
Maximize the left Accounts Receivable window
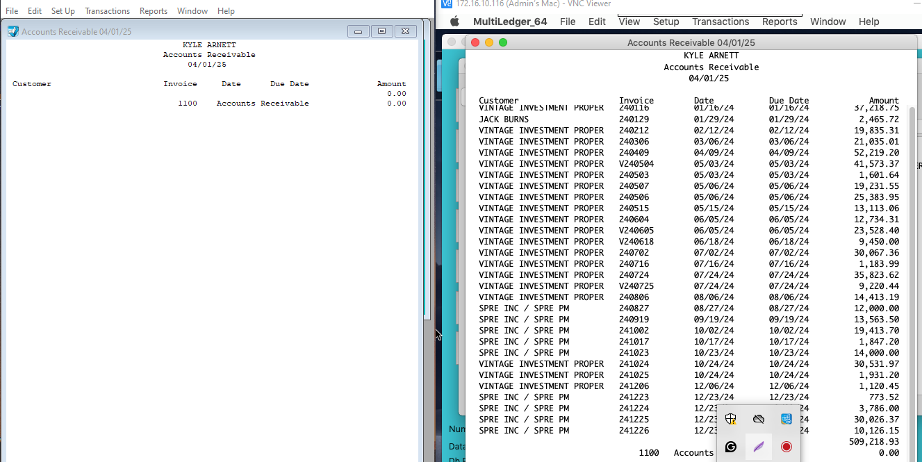(381, 31)
